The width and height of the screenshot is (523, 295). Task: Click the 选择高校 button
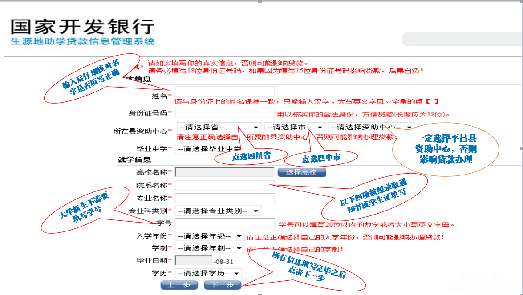(301, 172)
